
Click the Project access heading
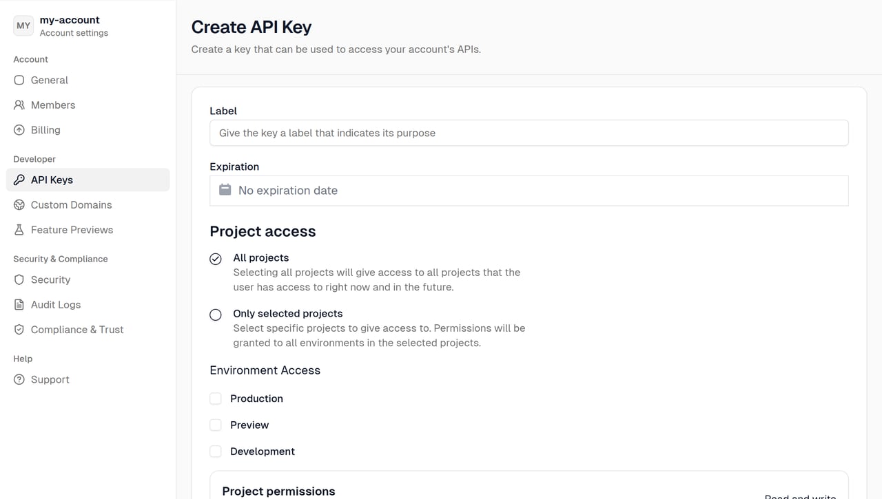point(263,231)
